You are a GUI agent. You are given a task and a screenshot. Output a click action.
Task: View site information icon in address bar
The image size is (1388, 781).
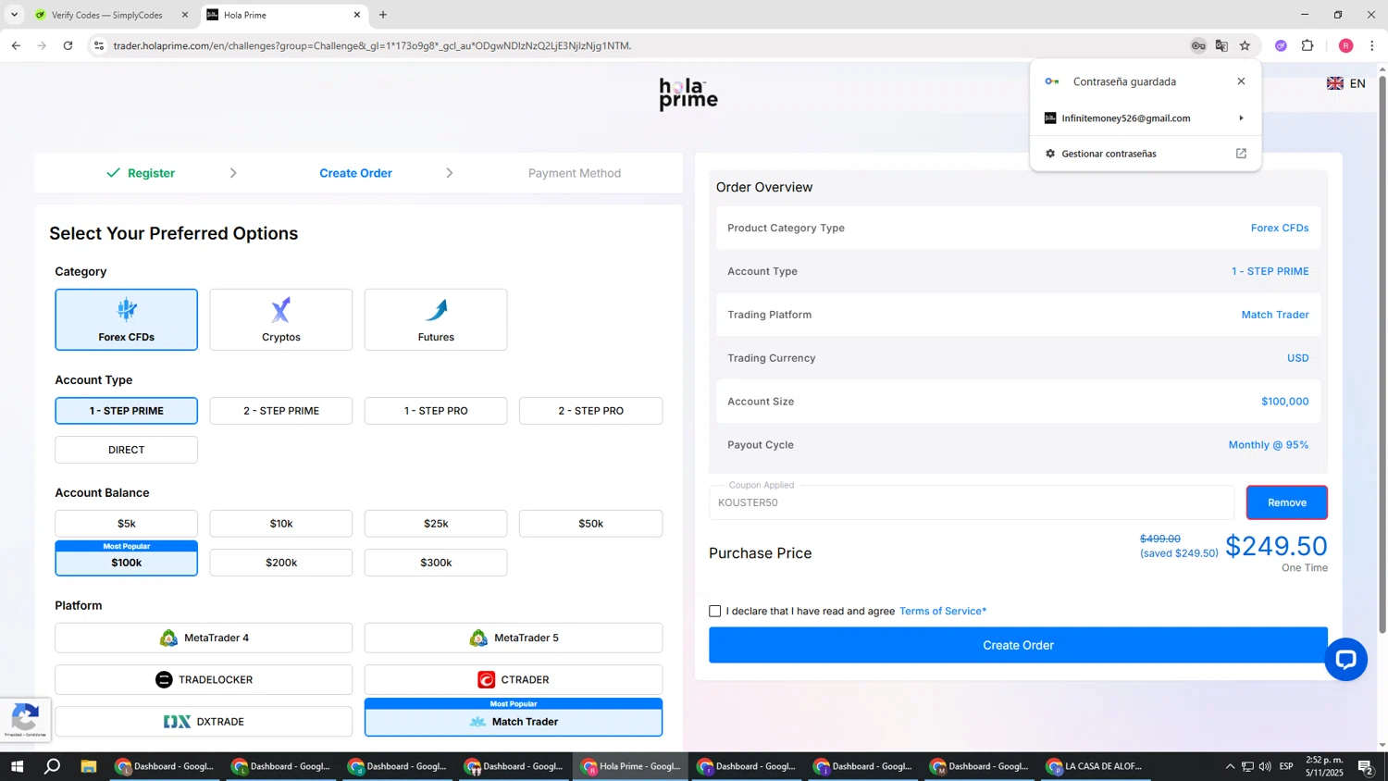(x=99, y=45)
